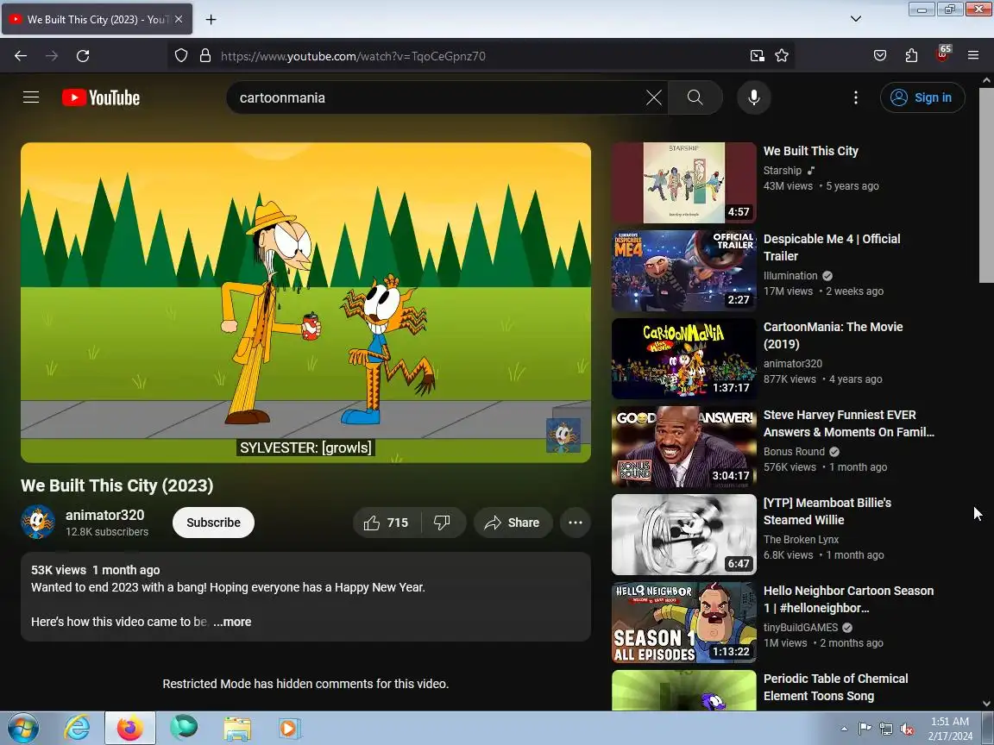994x745 pixels.
Task: Click the Sign in button
Action: tap(922, 97)
